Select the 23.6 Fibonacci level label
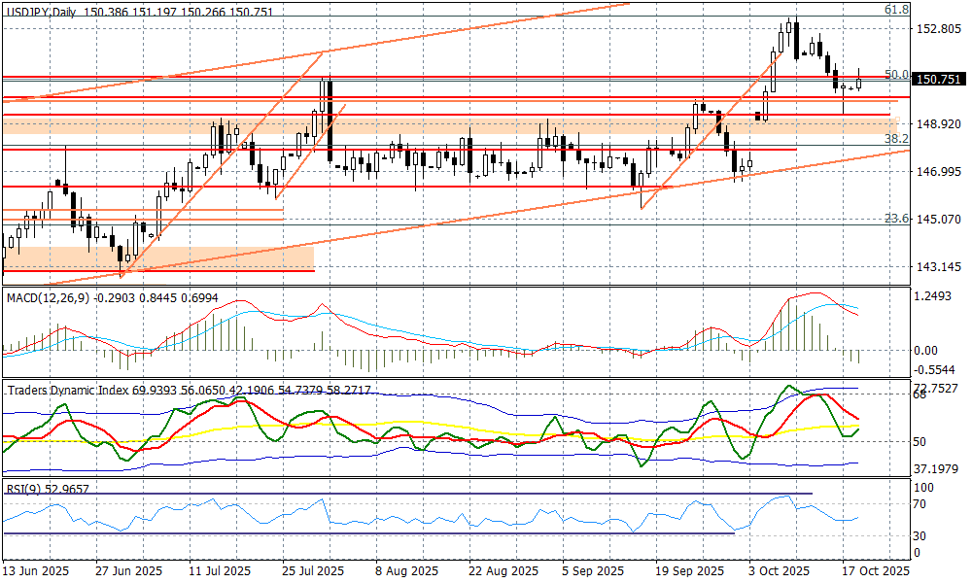 896,220
